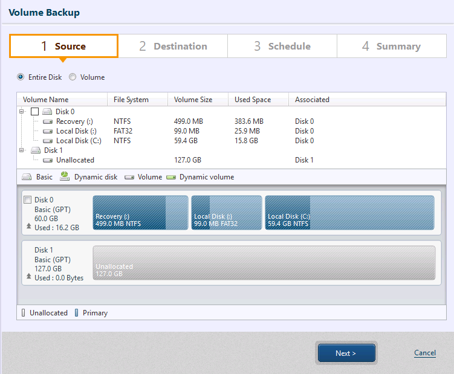Click the Cancel link
Screen dimensions: 454x374
click(x=424, y=353)
